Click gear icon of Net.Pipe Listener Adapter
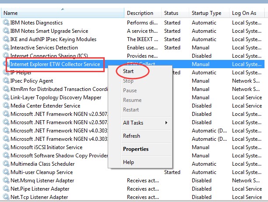This screenshot has height=202, width=268. pyautogui.click(x=6, y=189)
